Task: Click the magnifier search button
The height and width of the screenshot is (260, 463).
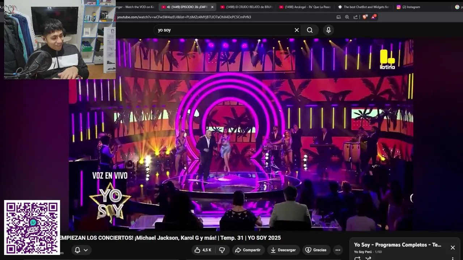Action: (310, 30)
